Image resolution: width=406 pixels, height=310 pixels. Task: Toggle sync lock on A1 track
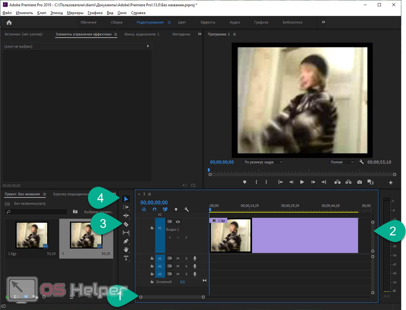(x=169, y=258)
